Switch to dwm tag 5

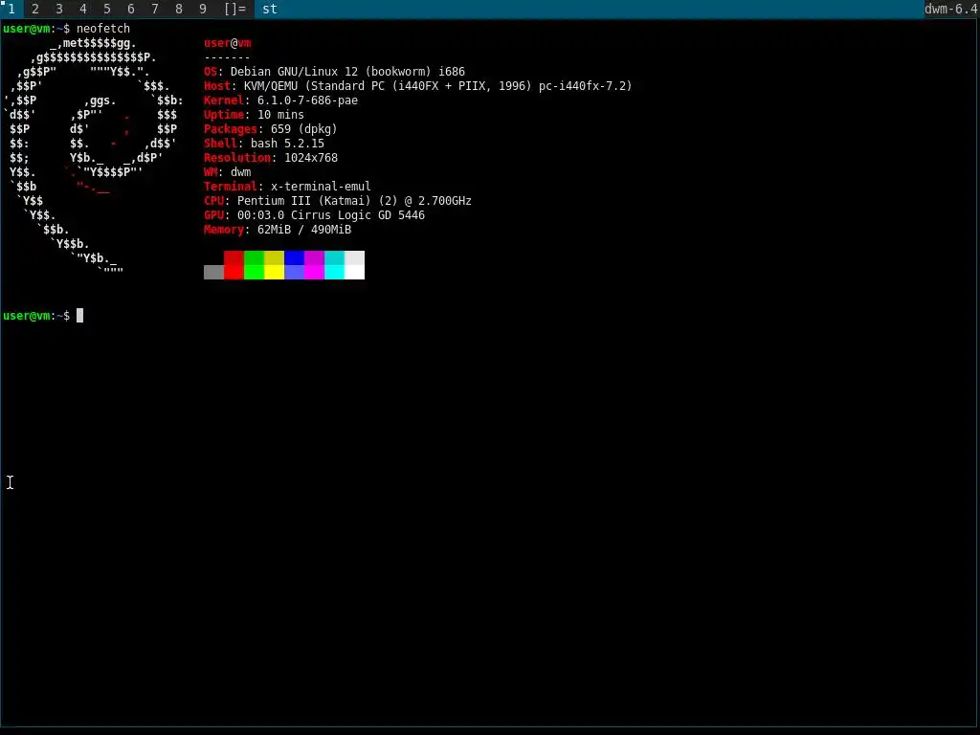(107, 9)
